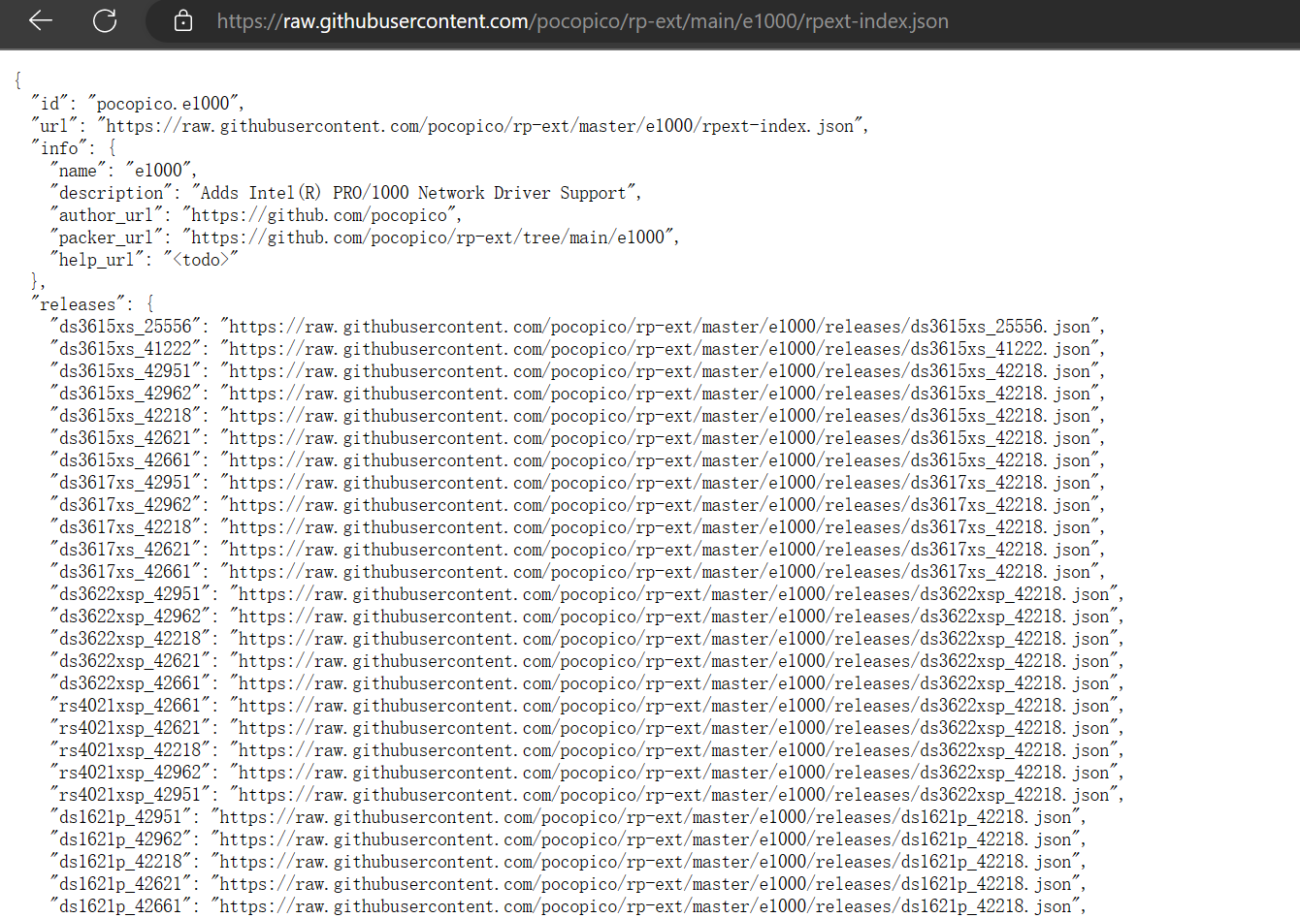1300x918 pixels.
Task: Click the ds3622xsp_42621 release entry
Action: tap(587, 661)
